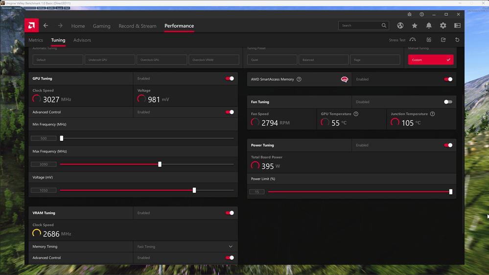489x275 pixels.
Task: Select the Tuning sub-tab
Action: (x=58, y=40)
